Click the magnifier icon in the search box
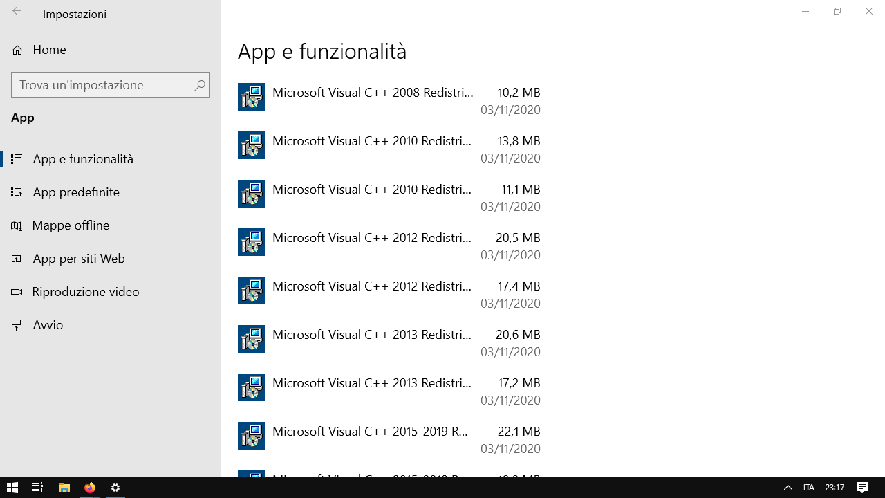This screenshot has height=498, width=885. [200, 85]
